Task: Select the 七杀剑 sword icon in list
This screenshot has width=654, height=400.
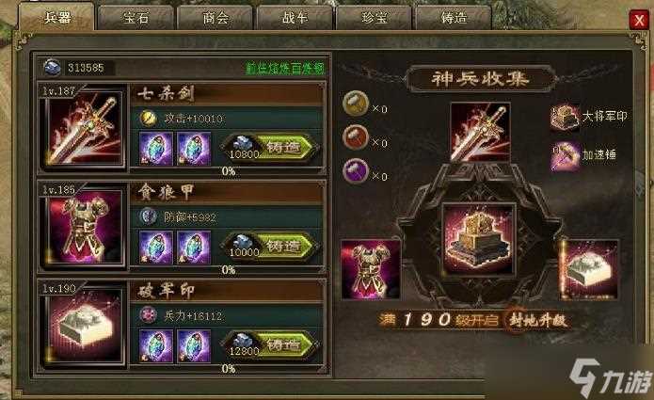Action: coord(85,128)
